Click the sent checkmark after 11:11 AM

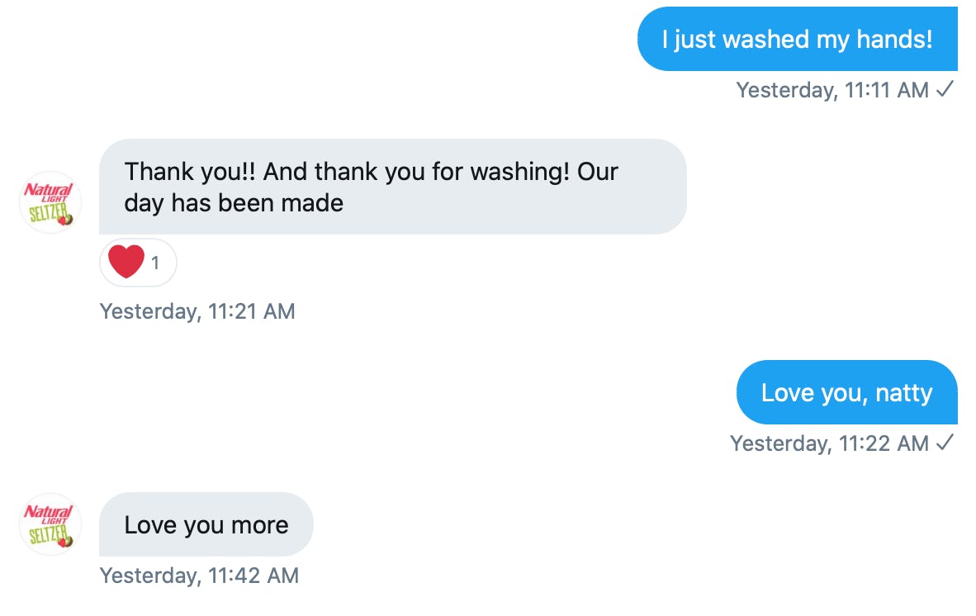[945, 90]
